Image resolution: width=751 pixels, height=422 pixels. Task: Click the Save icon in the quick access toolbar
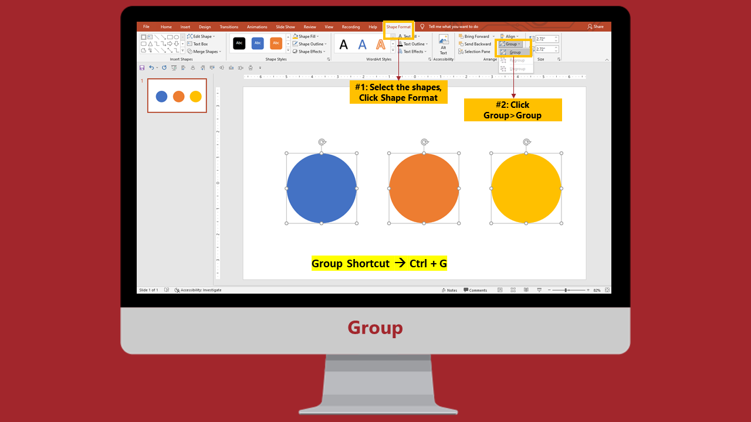[142, 67]
